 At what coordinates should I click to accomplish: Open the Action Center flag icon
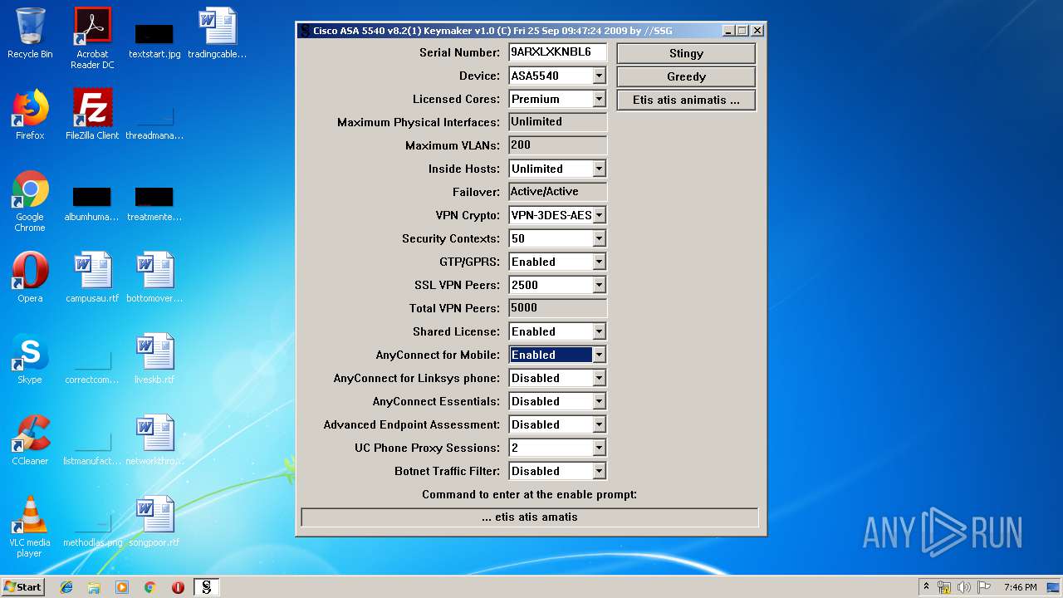tap(983, 587)
